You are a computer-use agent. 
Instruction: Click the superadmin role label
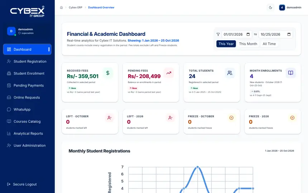pyautogui.click(x=28, y=33)
